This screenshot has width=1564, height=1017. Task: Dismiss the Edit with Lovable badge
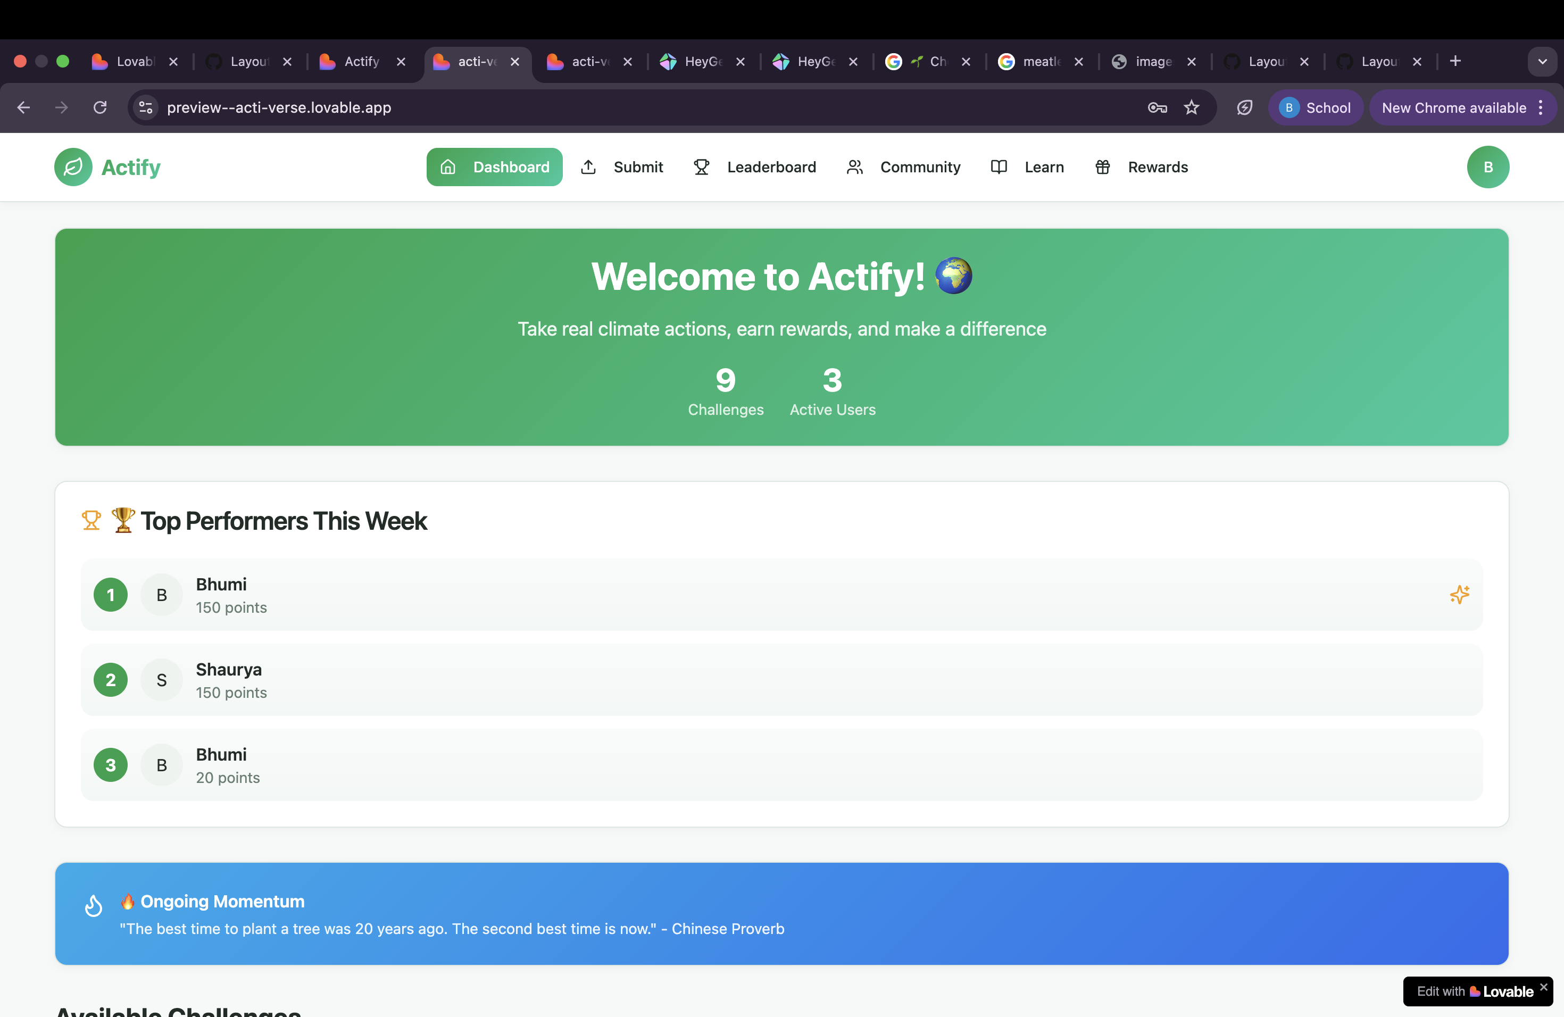1544,987
